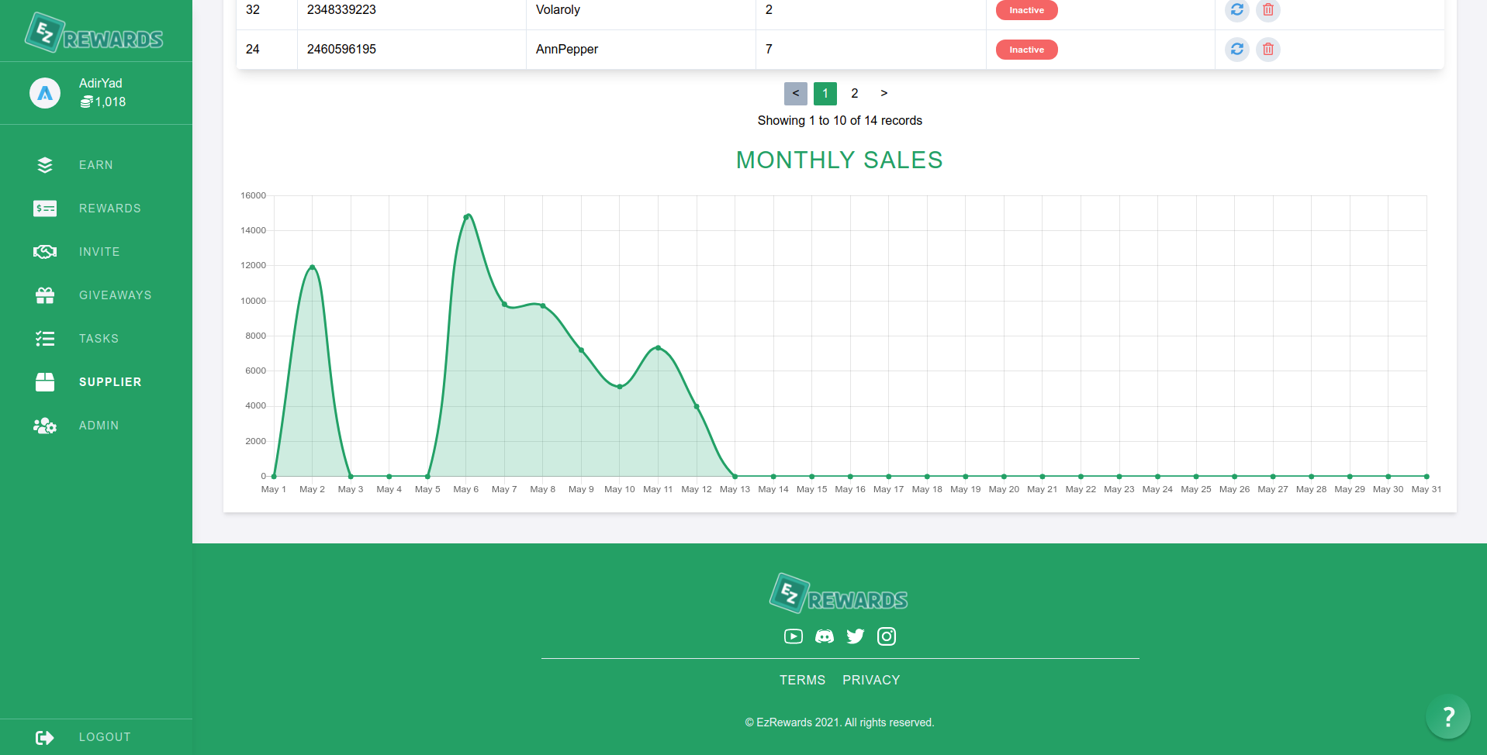
Task: Open the Terms link
Action: click(x=803, y=680)
